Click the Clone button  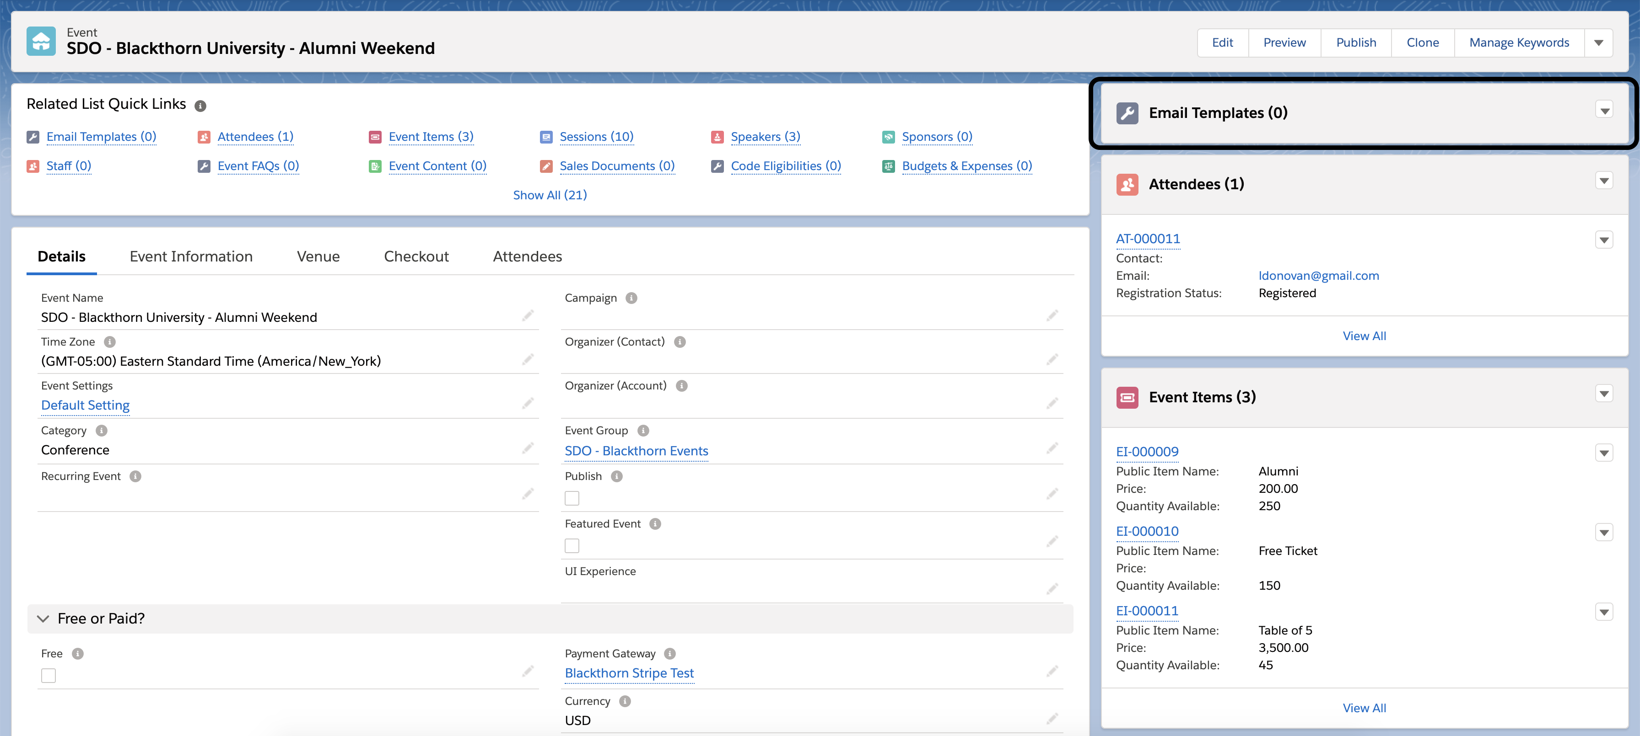pos(1422,43)
